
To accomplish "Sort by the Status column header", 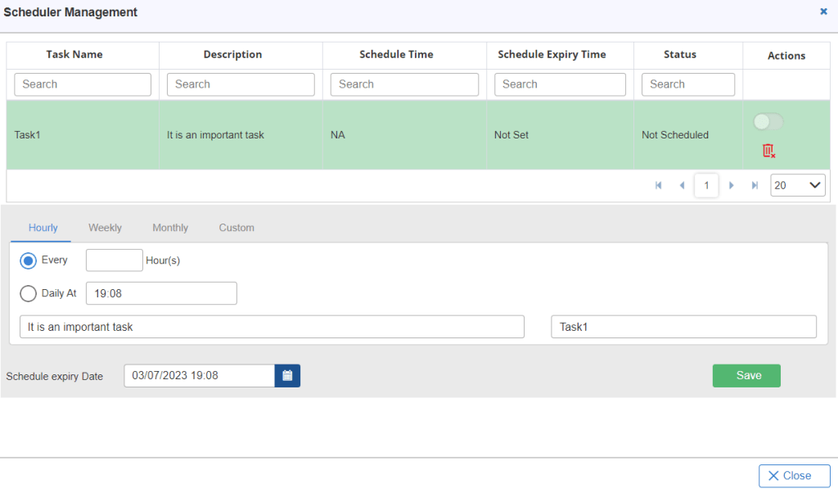I will 680,55.
